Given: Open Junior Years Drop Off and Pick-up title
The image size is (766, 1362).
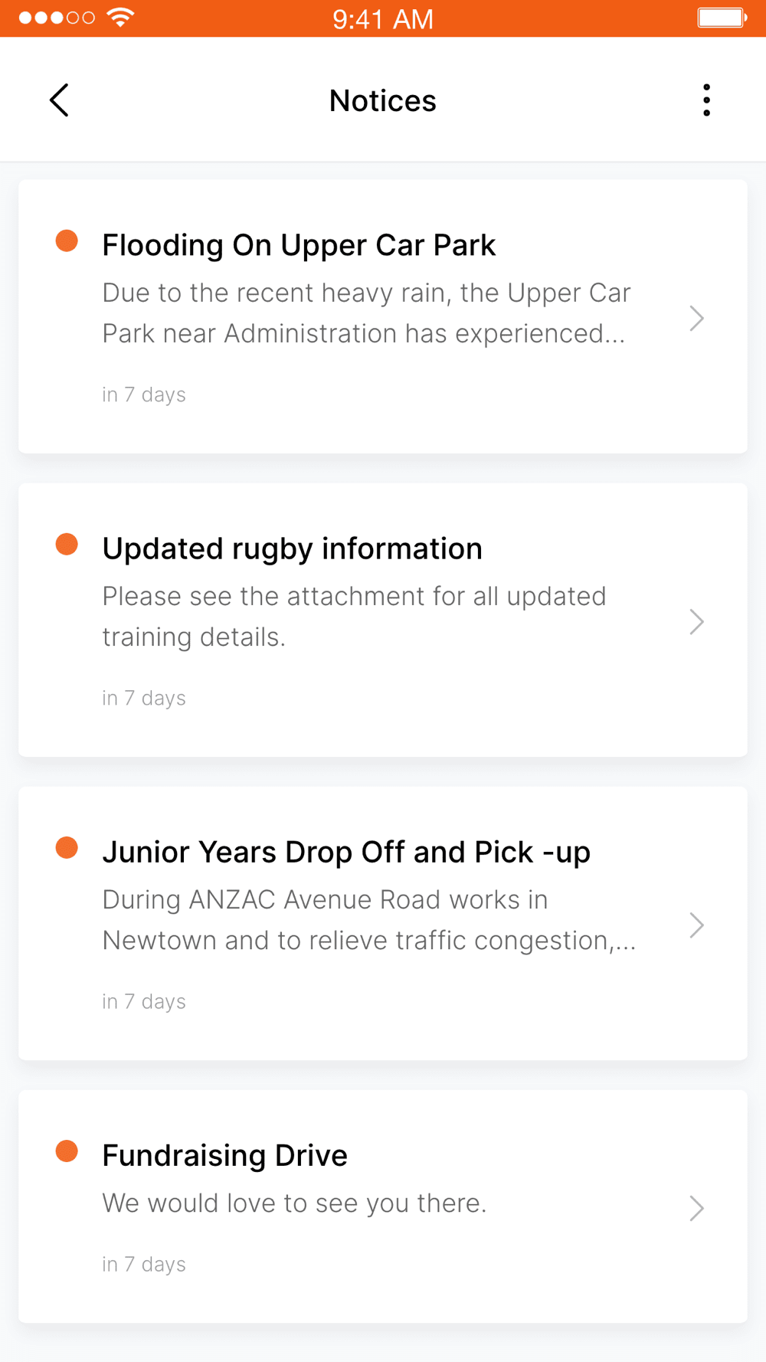Looking at the screenshot, I should click(346, 852).
